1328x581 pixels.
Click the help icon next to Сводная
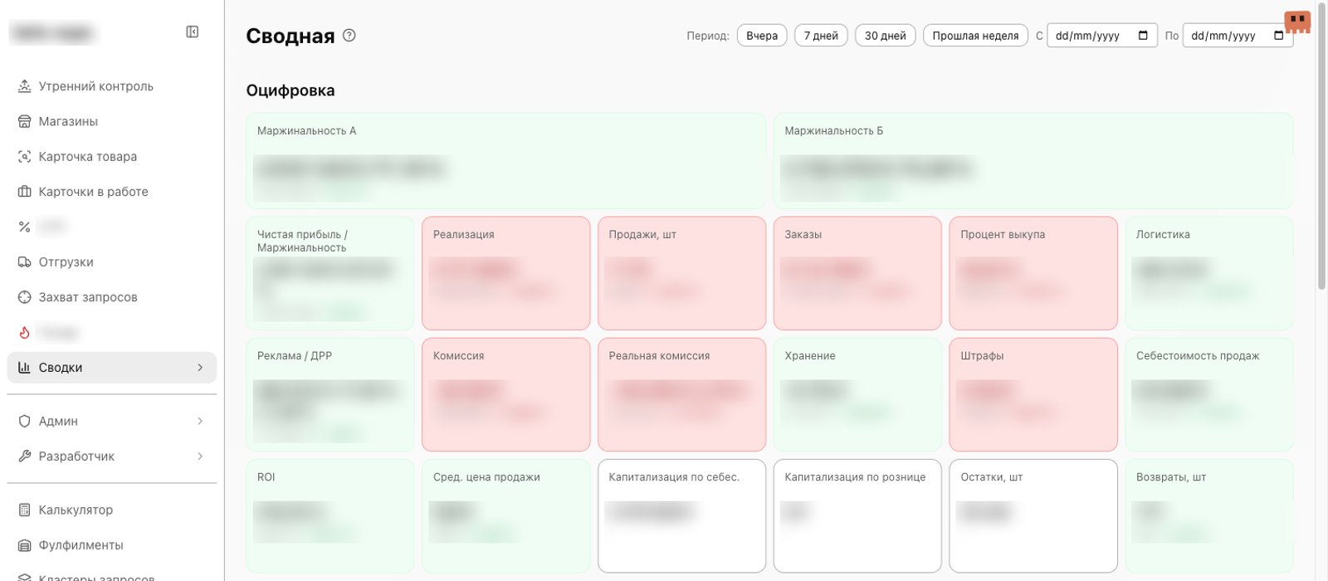(349, 35)
